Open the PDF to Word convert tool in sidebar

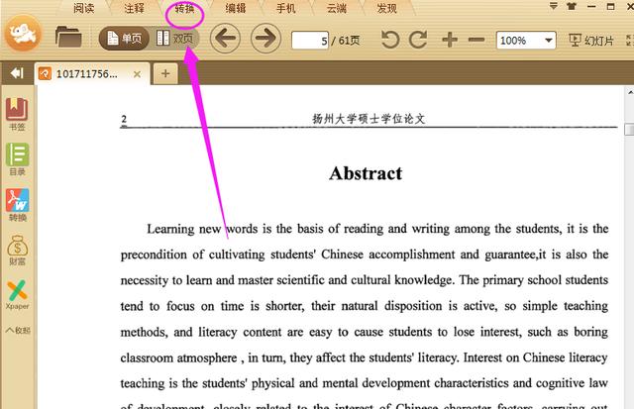17,205
